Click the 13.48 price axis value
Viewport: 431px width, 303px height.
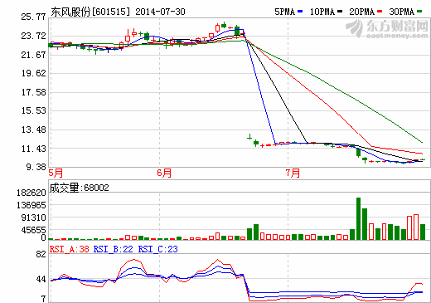tap(33, 130)
